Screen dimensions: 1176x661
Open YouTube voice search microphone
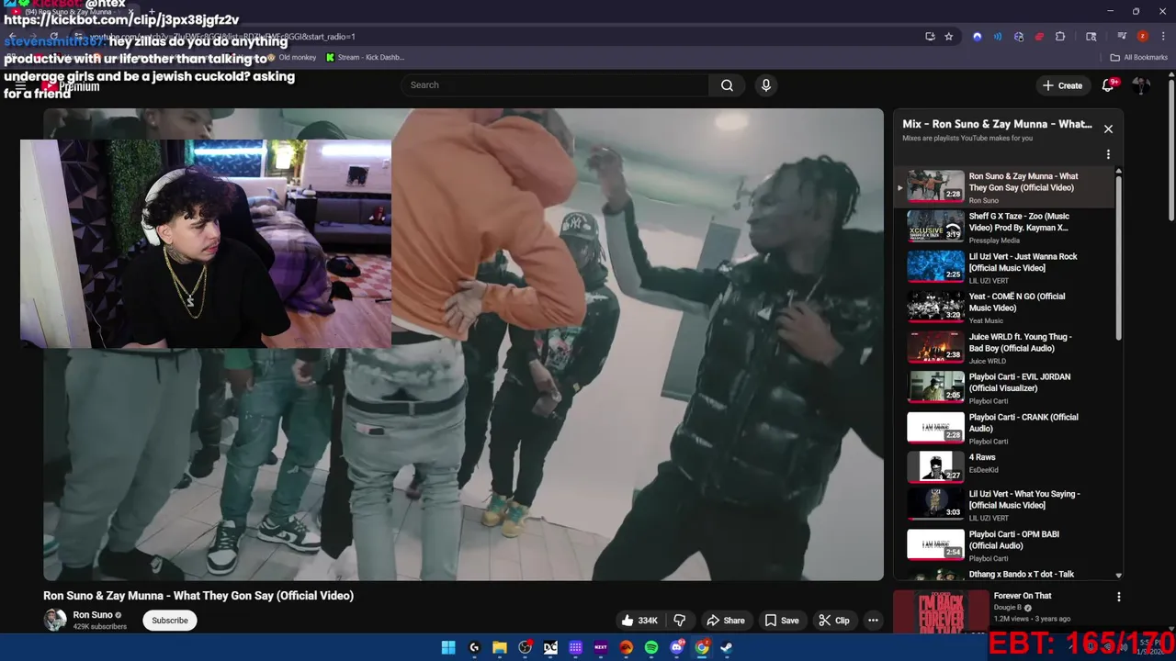coord(766,85)
